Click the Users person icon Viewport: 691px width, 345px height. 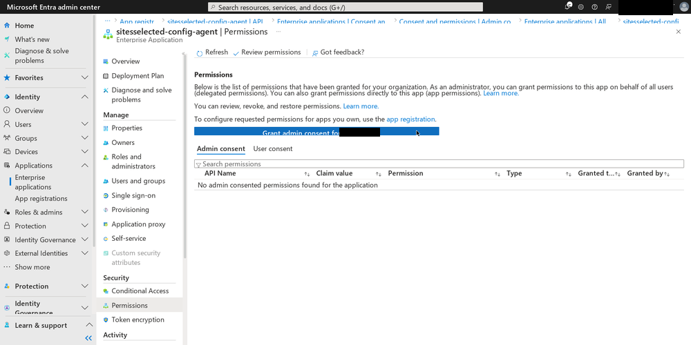[7, 124]
